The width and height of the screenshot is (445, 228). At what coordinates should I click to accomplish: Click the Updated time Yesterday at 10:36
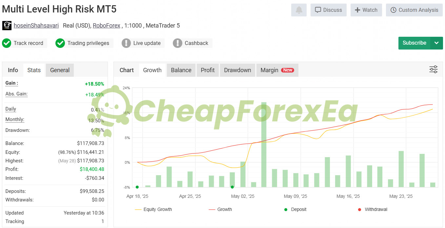(84, 213)
